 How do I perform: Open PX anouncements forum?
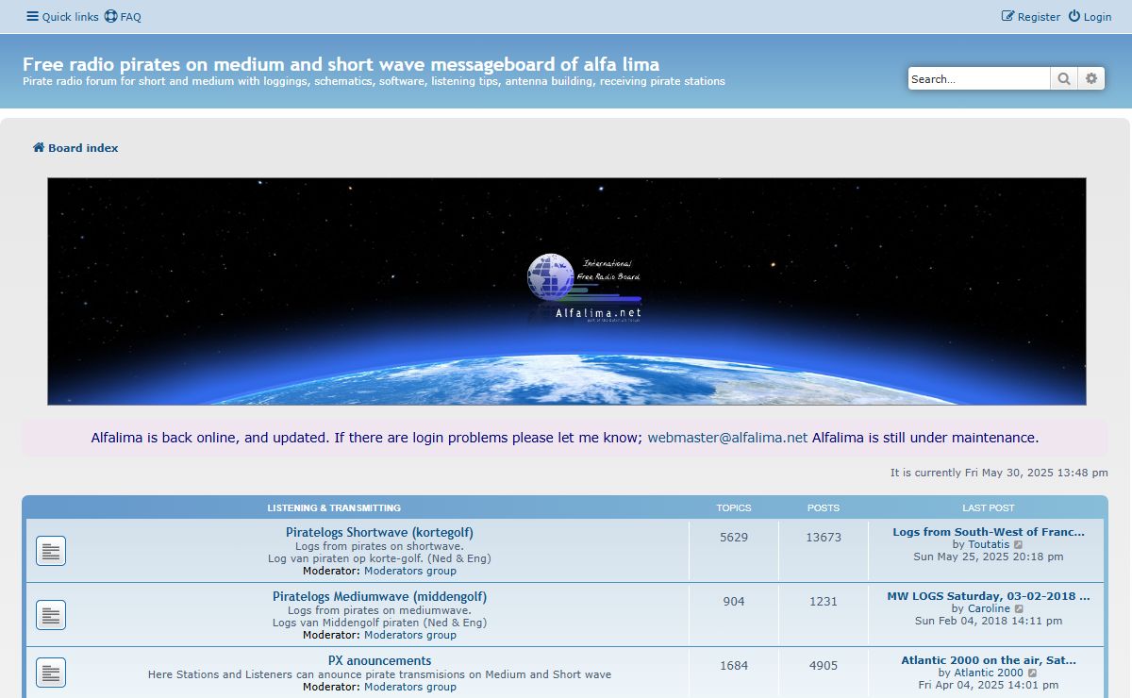pyautogui.click(x=379, y=661)
